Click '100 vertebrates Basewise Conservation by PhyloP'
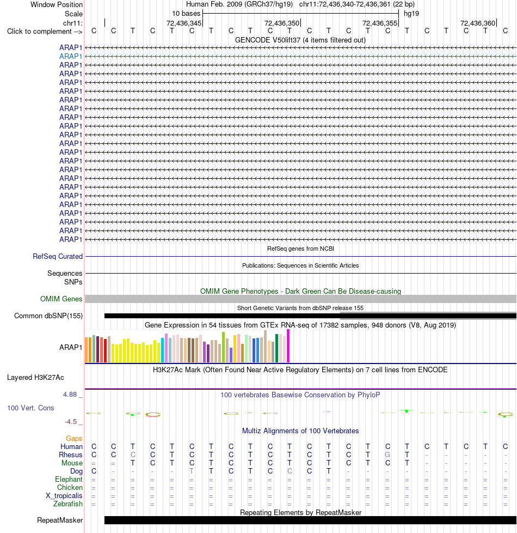 click(300, 395)
